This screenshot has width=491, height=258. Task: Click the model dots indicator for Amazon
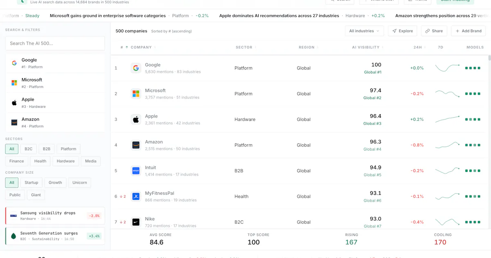[473, 145]
